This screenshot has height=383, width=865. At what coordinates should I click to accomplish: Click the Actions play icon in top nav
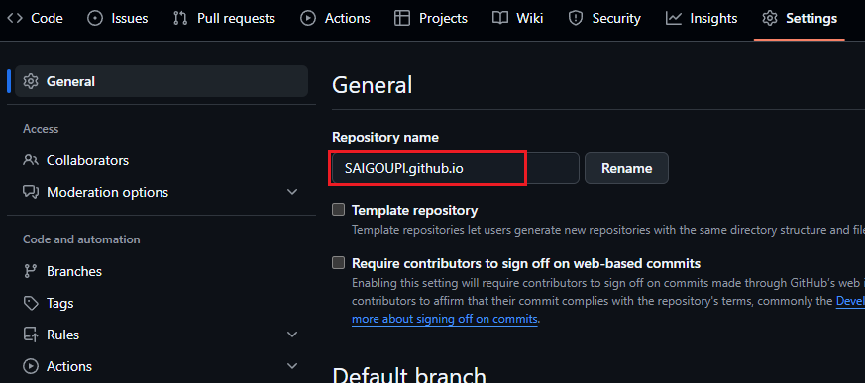[x=308, y=18]
